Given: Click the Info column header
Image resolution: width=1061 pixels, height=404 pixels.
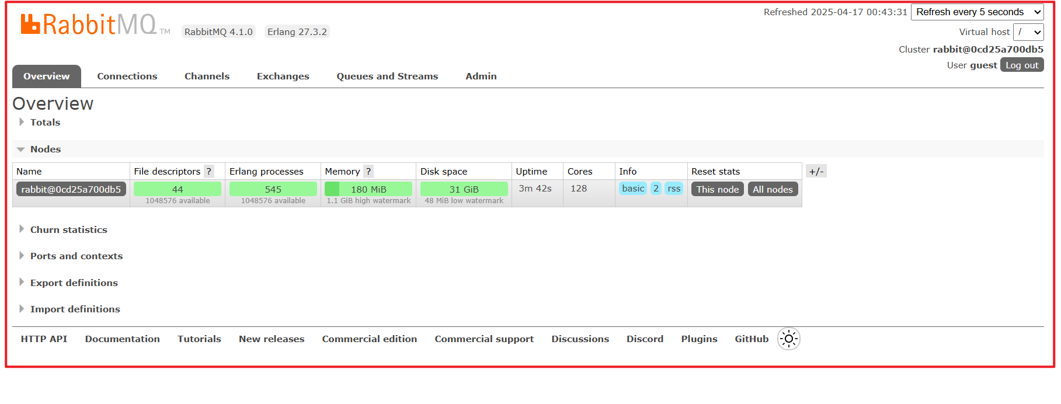Looking at the screenshot, I should click(628, 171).
